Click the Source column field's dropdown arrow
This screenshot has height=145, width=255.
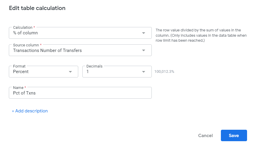click(144, 50)
